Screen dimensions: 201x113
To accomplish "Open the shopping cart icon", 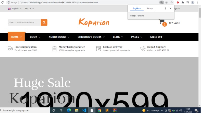I will pyautogui.click(x=162, y=22).
